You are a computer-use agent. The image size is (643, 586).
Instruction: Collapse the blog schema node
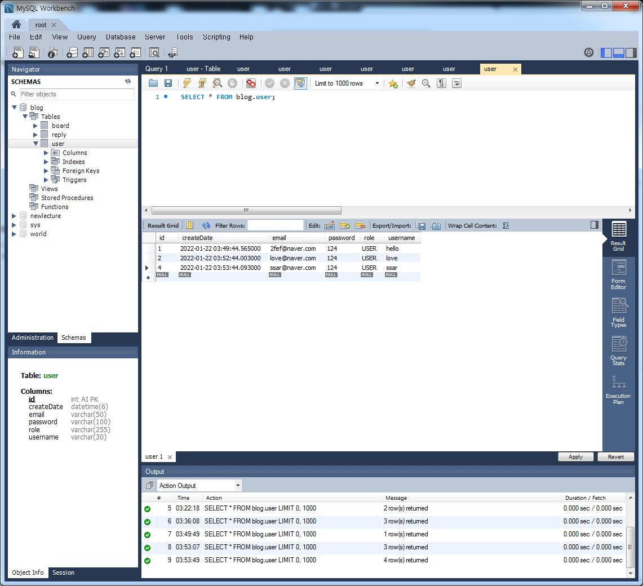click(14, 108)
